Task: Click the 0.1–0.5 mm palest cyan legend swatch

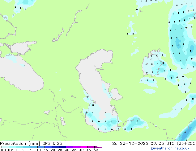Action: pos(5,147)
